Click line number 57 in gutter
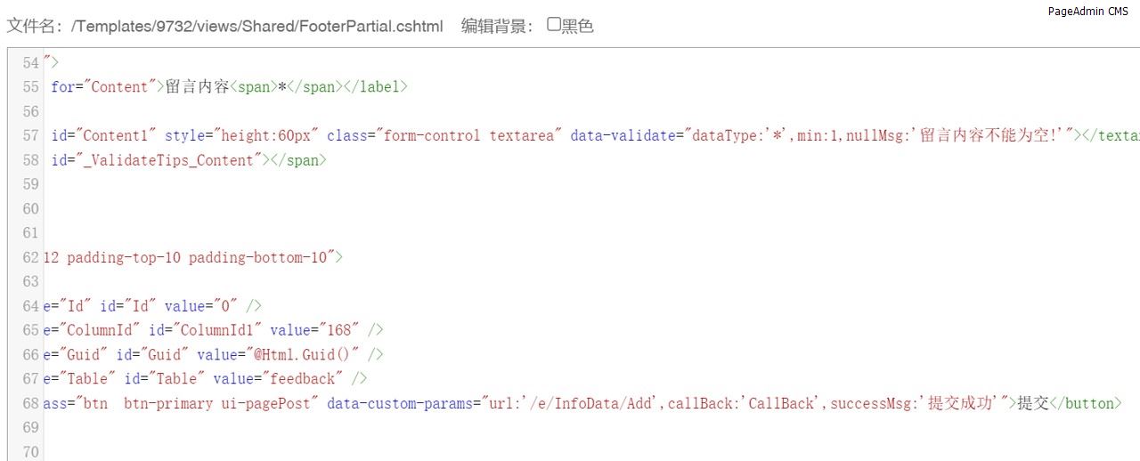 [30, 135]
